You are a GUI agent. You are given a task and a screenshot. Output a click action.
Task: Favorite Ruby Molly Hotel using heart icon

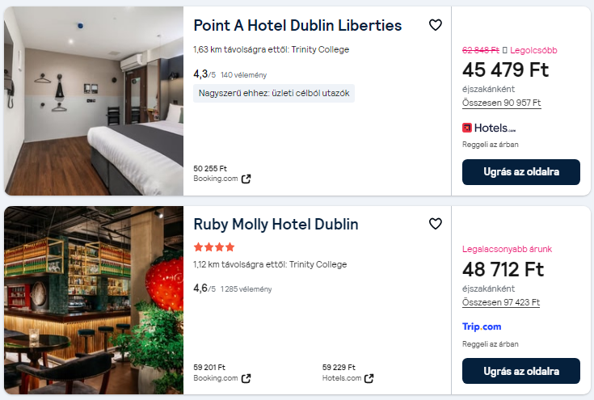click(x=435, y=224)
